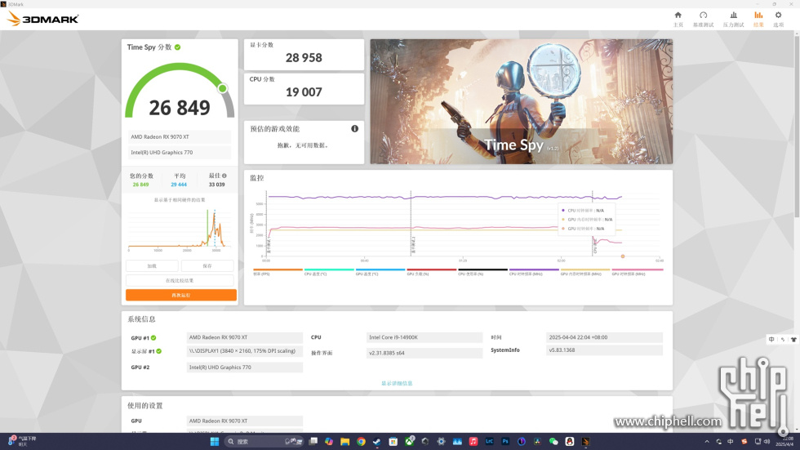Click the info icon in estimated game performance
800x450 pixels.
coord(354,128)
